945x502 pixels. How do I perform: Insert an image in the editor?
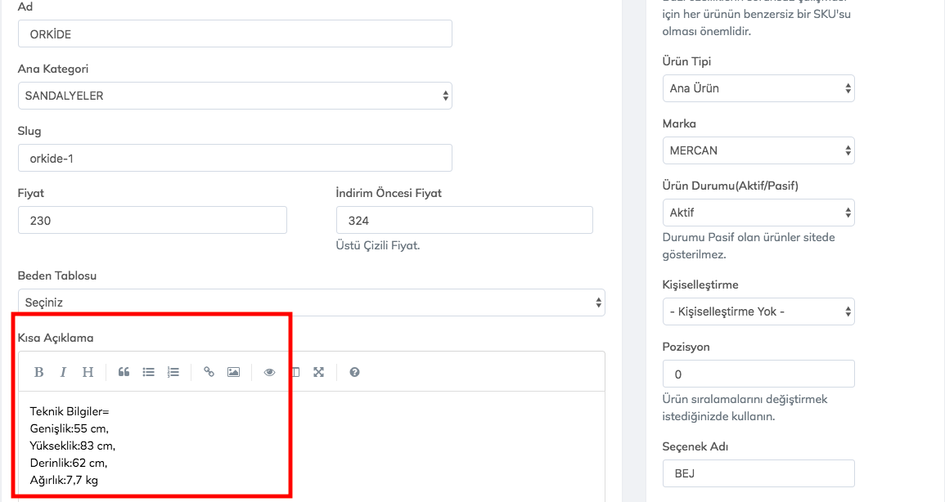click(234, 372)
